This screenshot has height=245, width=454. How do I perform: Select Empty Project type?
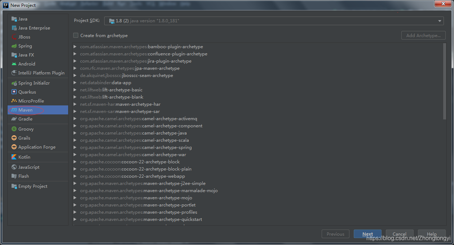pos(38,186)
